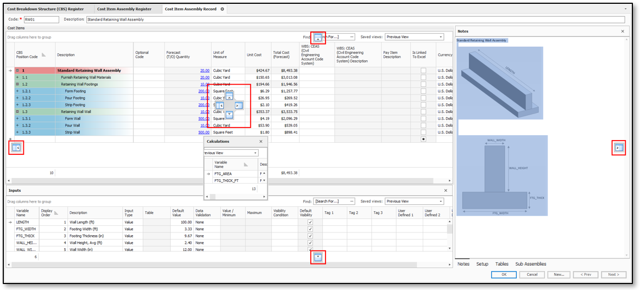Uncheck Default Visibility for LENGTH input

310,222
